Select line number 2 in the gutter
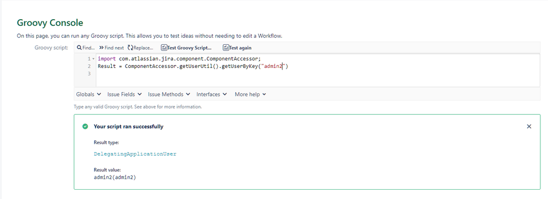548x199 pixels. pyautogui.click(x=89, y=66)
